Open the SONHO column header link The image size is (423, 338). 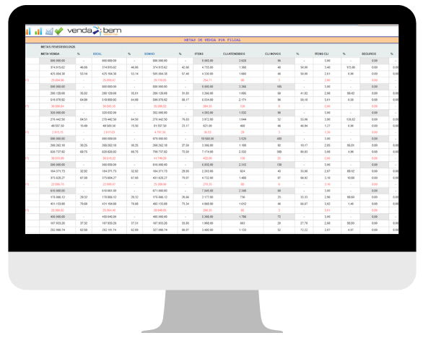point(149,53)
